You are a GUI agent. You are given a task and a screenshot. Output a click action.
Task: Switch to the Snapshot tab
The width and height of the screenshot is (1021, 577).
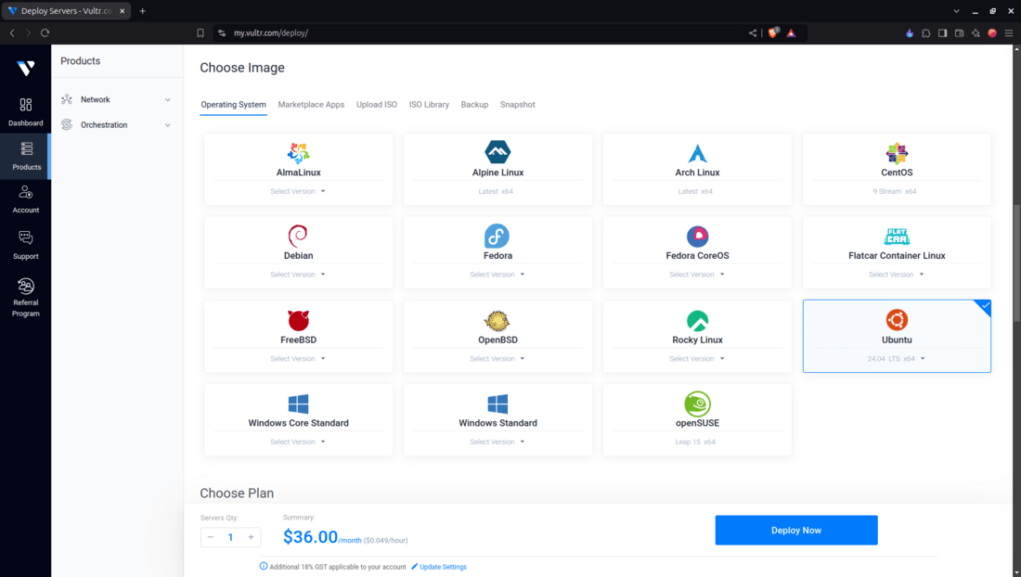click(518, 105)
